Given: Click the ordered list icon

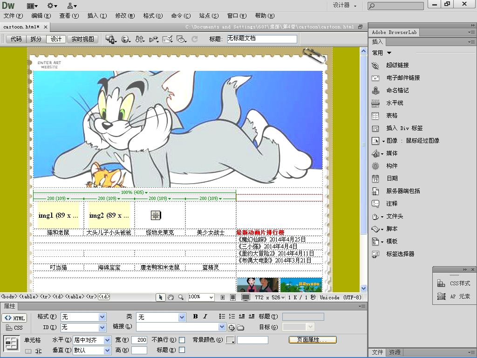Looking at the screenshot, I should pos(232,317).
